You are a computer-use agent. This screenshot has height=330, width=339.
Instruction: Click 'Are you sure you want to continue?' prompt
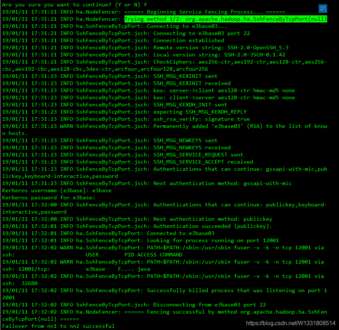pyautogui.click(x=75, y=5)
